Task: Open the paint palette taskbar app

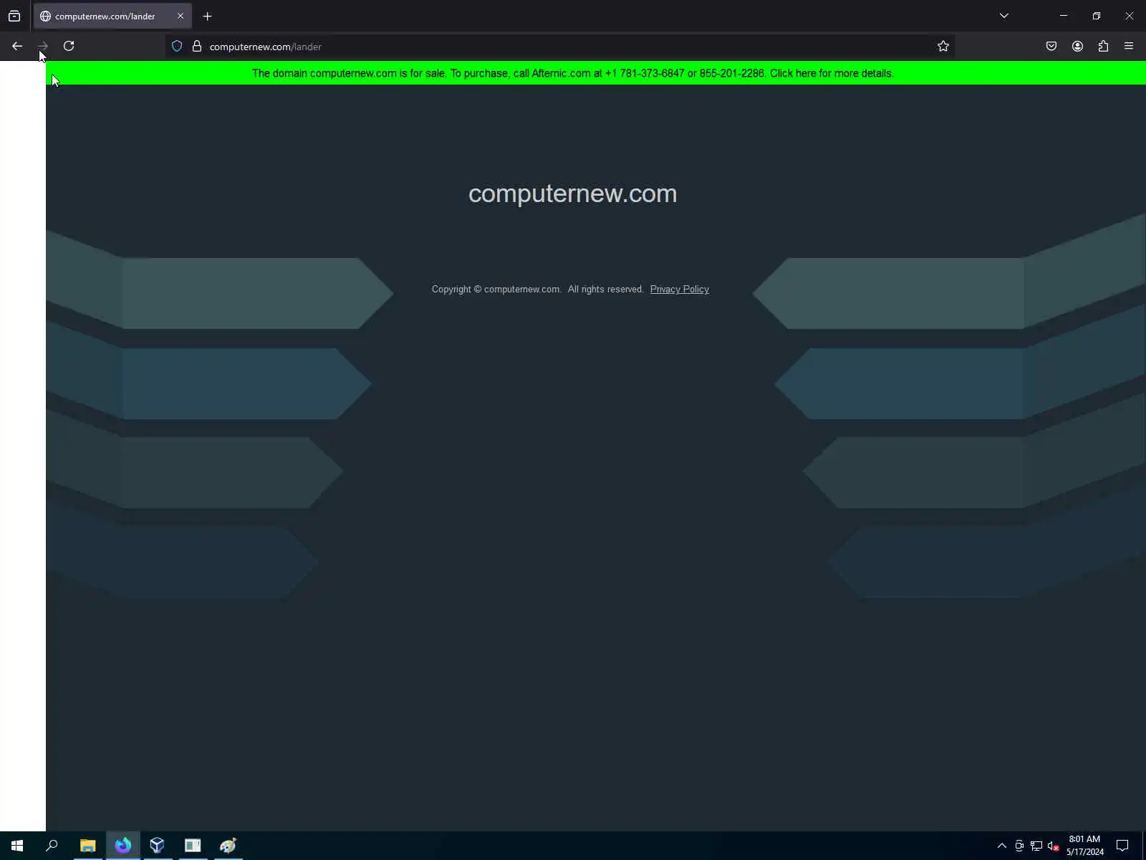Action: pyautogui.click(x=228, y=846)
